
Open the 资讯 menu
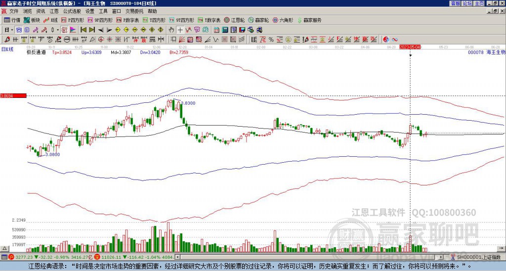click(41, 11)
